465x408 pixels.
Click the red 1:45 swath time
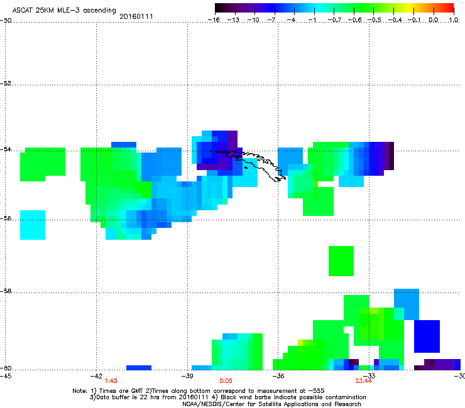pos(111,381)
